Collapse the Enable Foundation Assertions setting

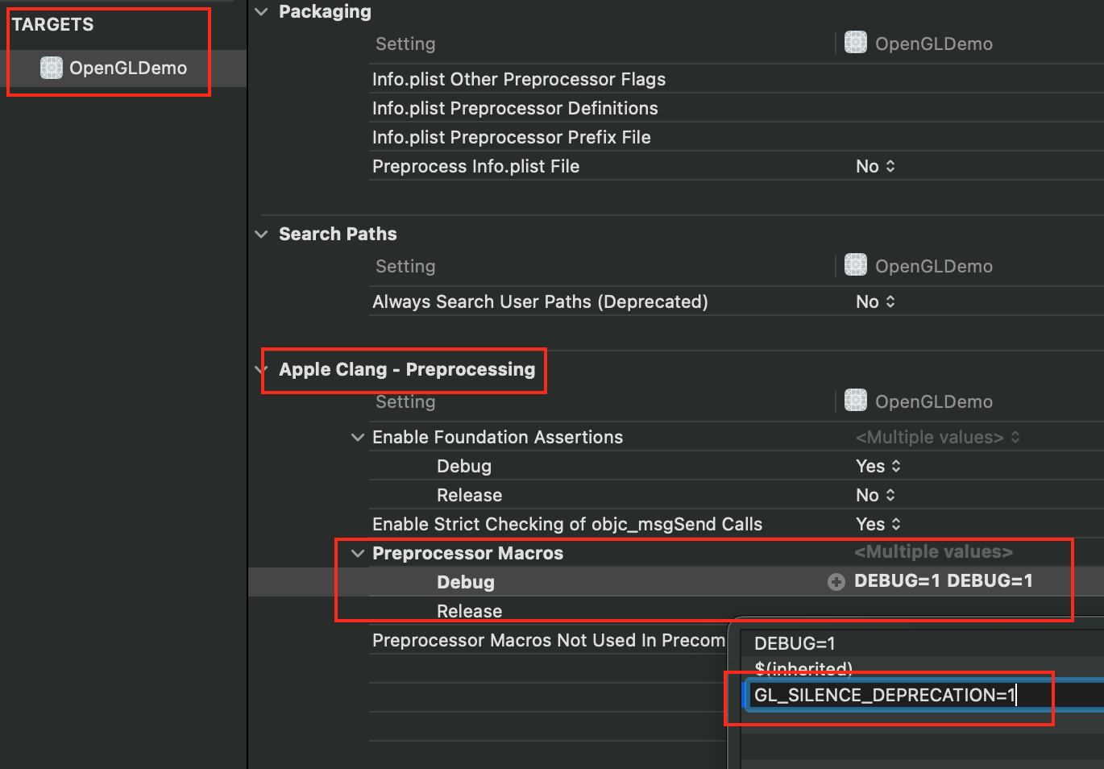click(x=358, y=438)
